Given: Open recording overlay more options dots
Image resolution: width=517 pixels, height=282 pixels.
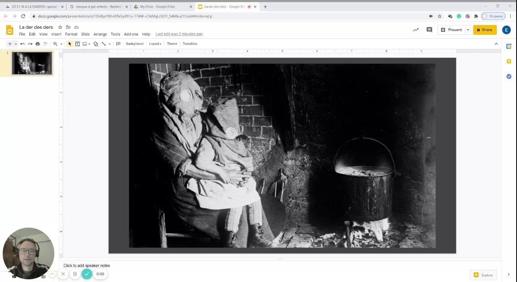Looking at the screenshot, I should [52, 274].
